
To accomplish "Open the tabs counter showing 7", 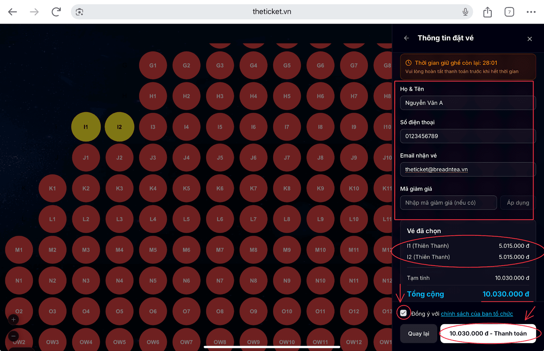I will tap(509, 12).
